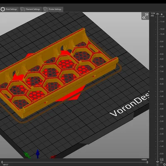Click the upper thumb of the vertical layer slider
The width and height of the screenshot is (166, 166).
(x=157, y=14)
